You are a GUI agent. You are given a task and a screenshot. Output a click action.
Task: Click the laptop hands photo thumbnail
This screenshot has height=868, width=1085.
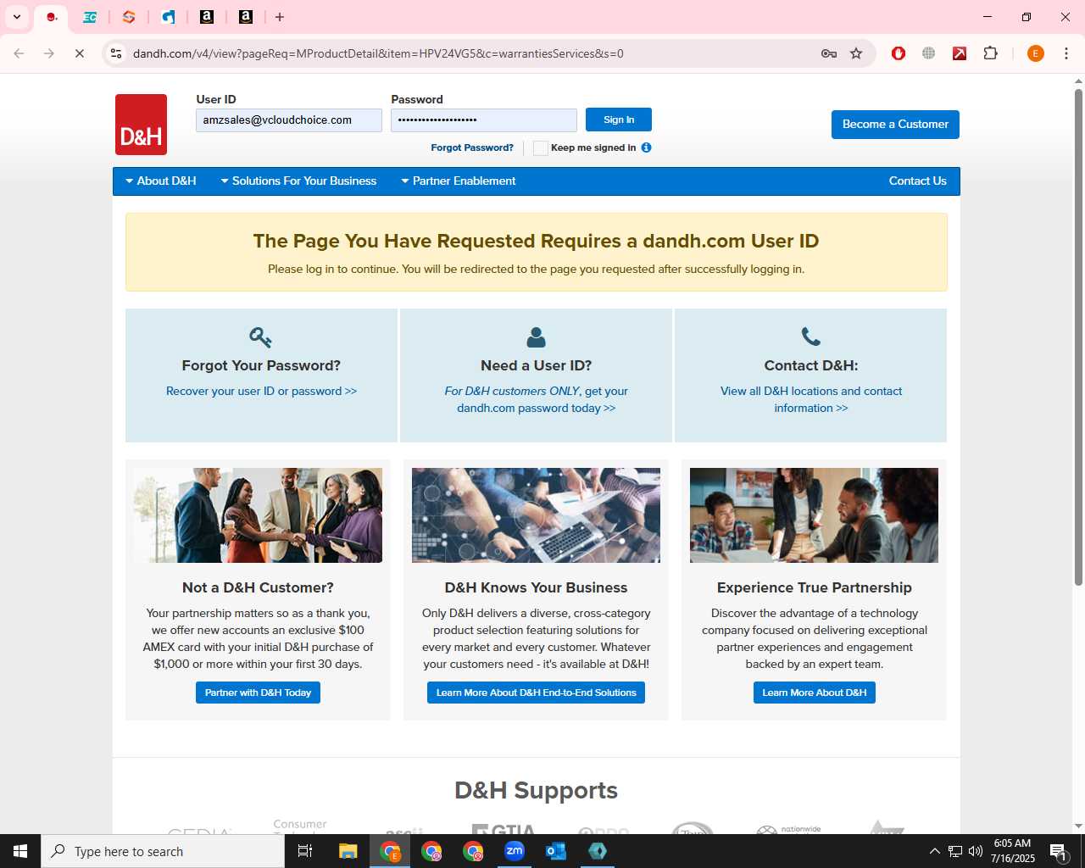536,515
